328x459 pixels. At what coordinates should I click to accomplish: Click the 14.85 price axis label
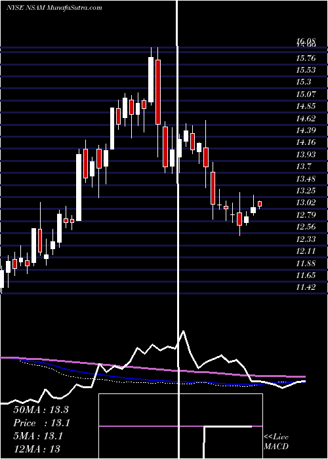tap(306, 106)
